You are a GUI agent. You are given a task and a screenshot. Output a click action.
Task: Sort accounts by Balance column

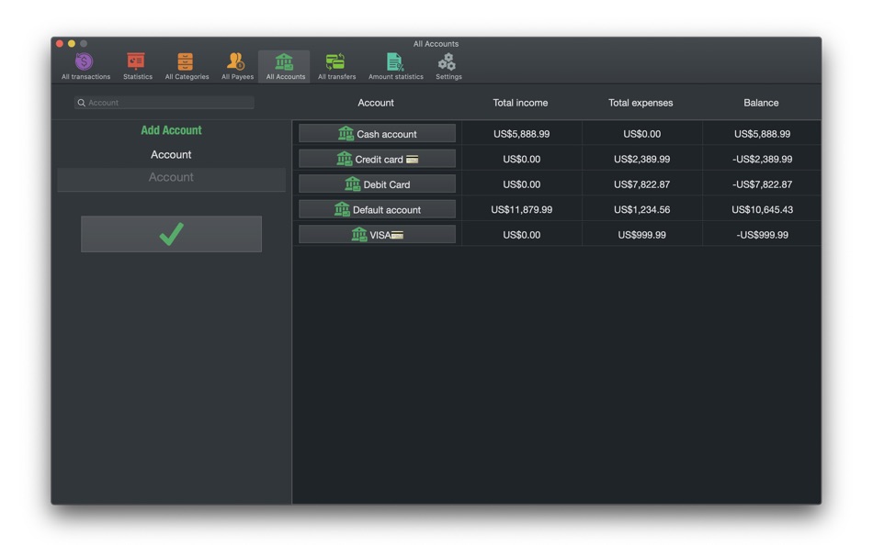(761, 102)
